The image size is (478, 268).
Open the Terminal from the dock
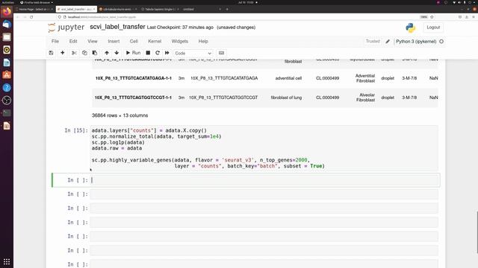(7, 113)
